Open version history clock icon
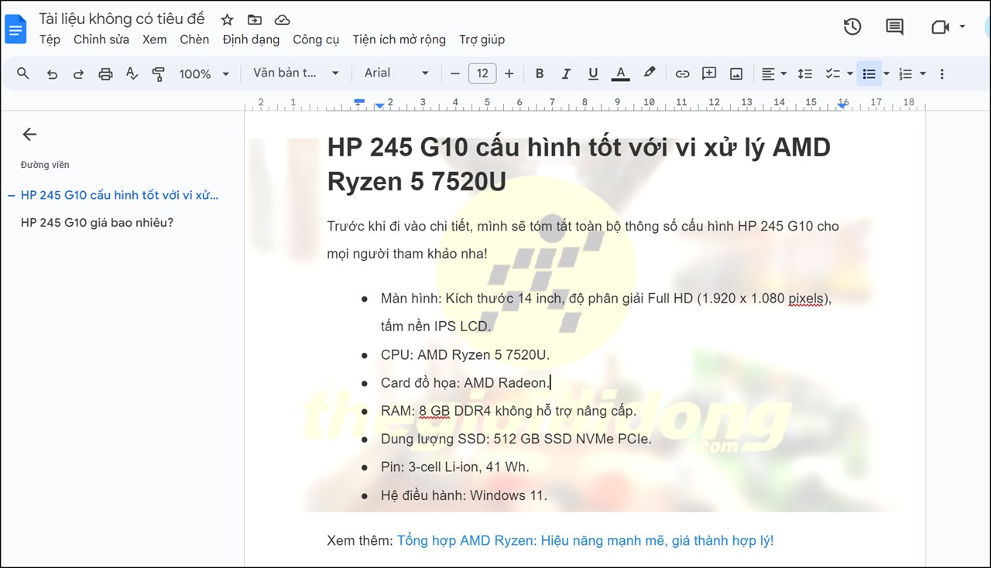 (x=852, y=27)
